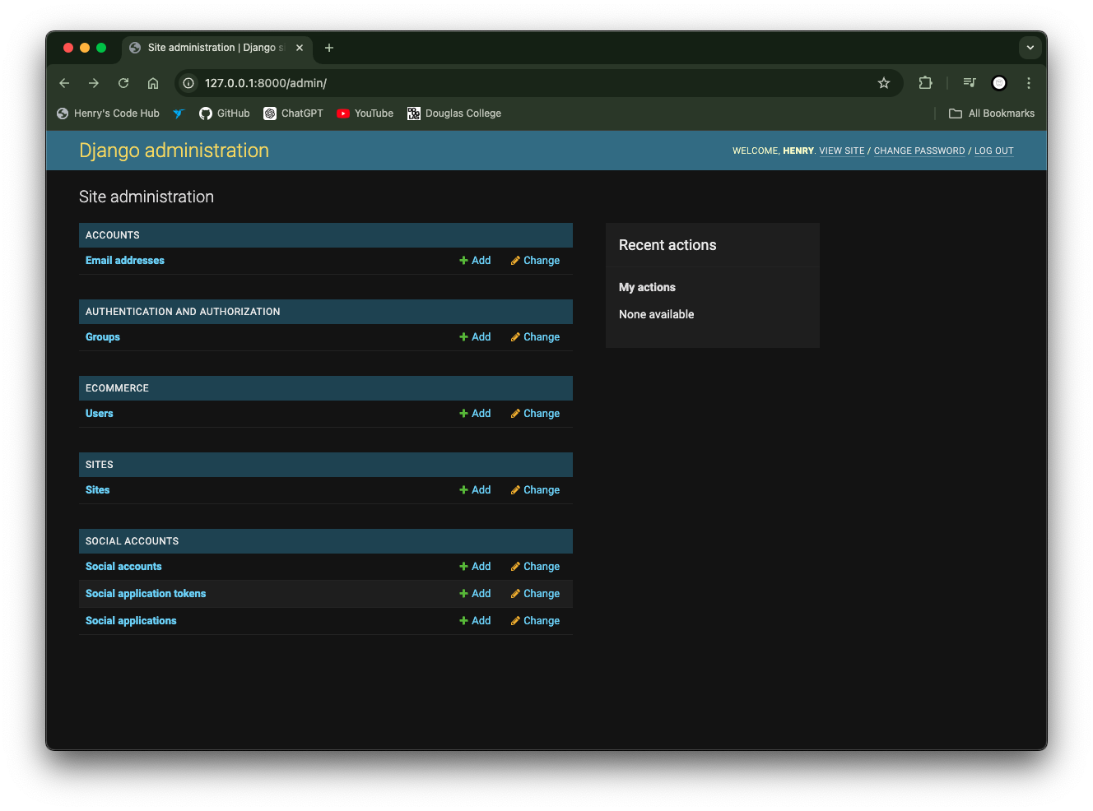The height and width of the screenshot is (811, 1093).
Task: Click Change for Sites
Action: coord(535,490)
